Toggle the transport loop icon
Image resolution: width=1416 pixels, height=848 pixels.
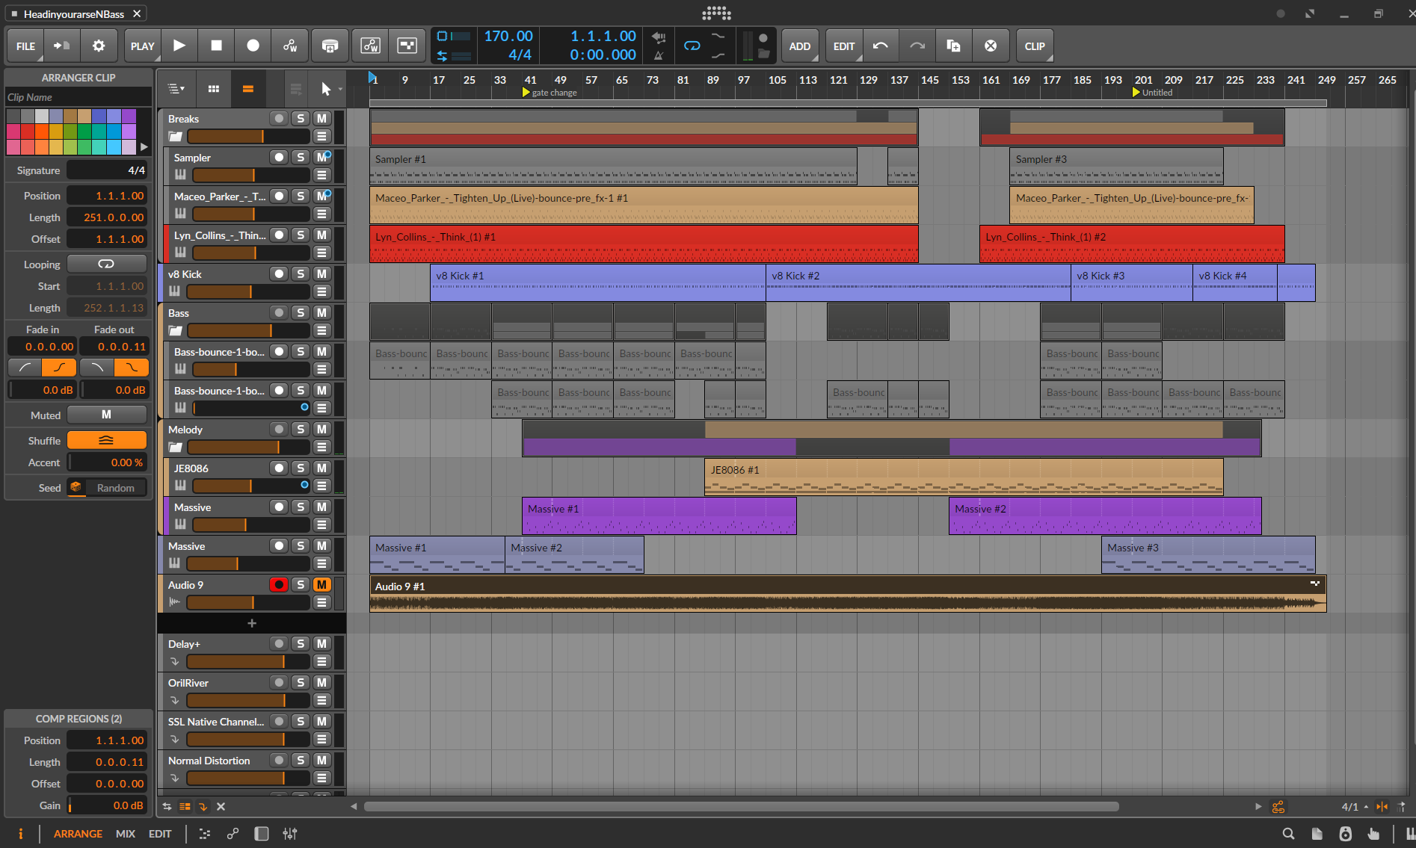[x=692, y=46]
